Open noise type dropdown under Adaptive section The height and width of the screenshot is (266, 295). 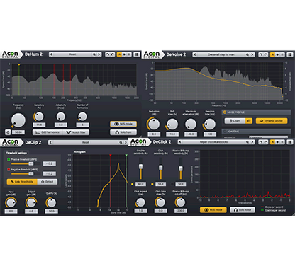tap(269, 137)
